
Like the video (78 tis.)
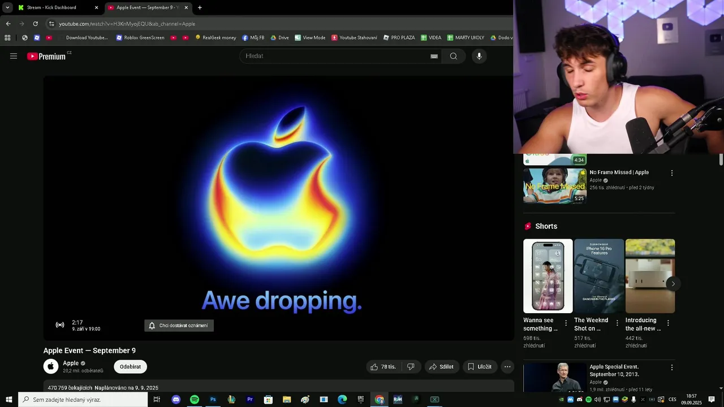[383, 366]
